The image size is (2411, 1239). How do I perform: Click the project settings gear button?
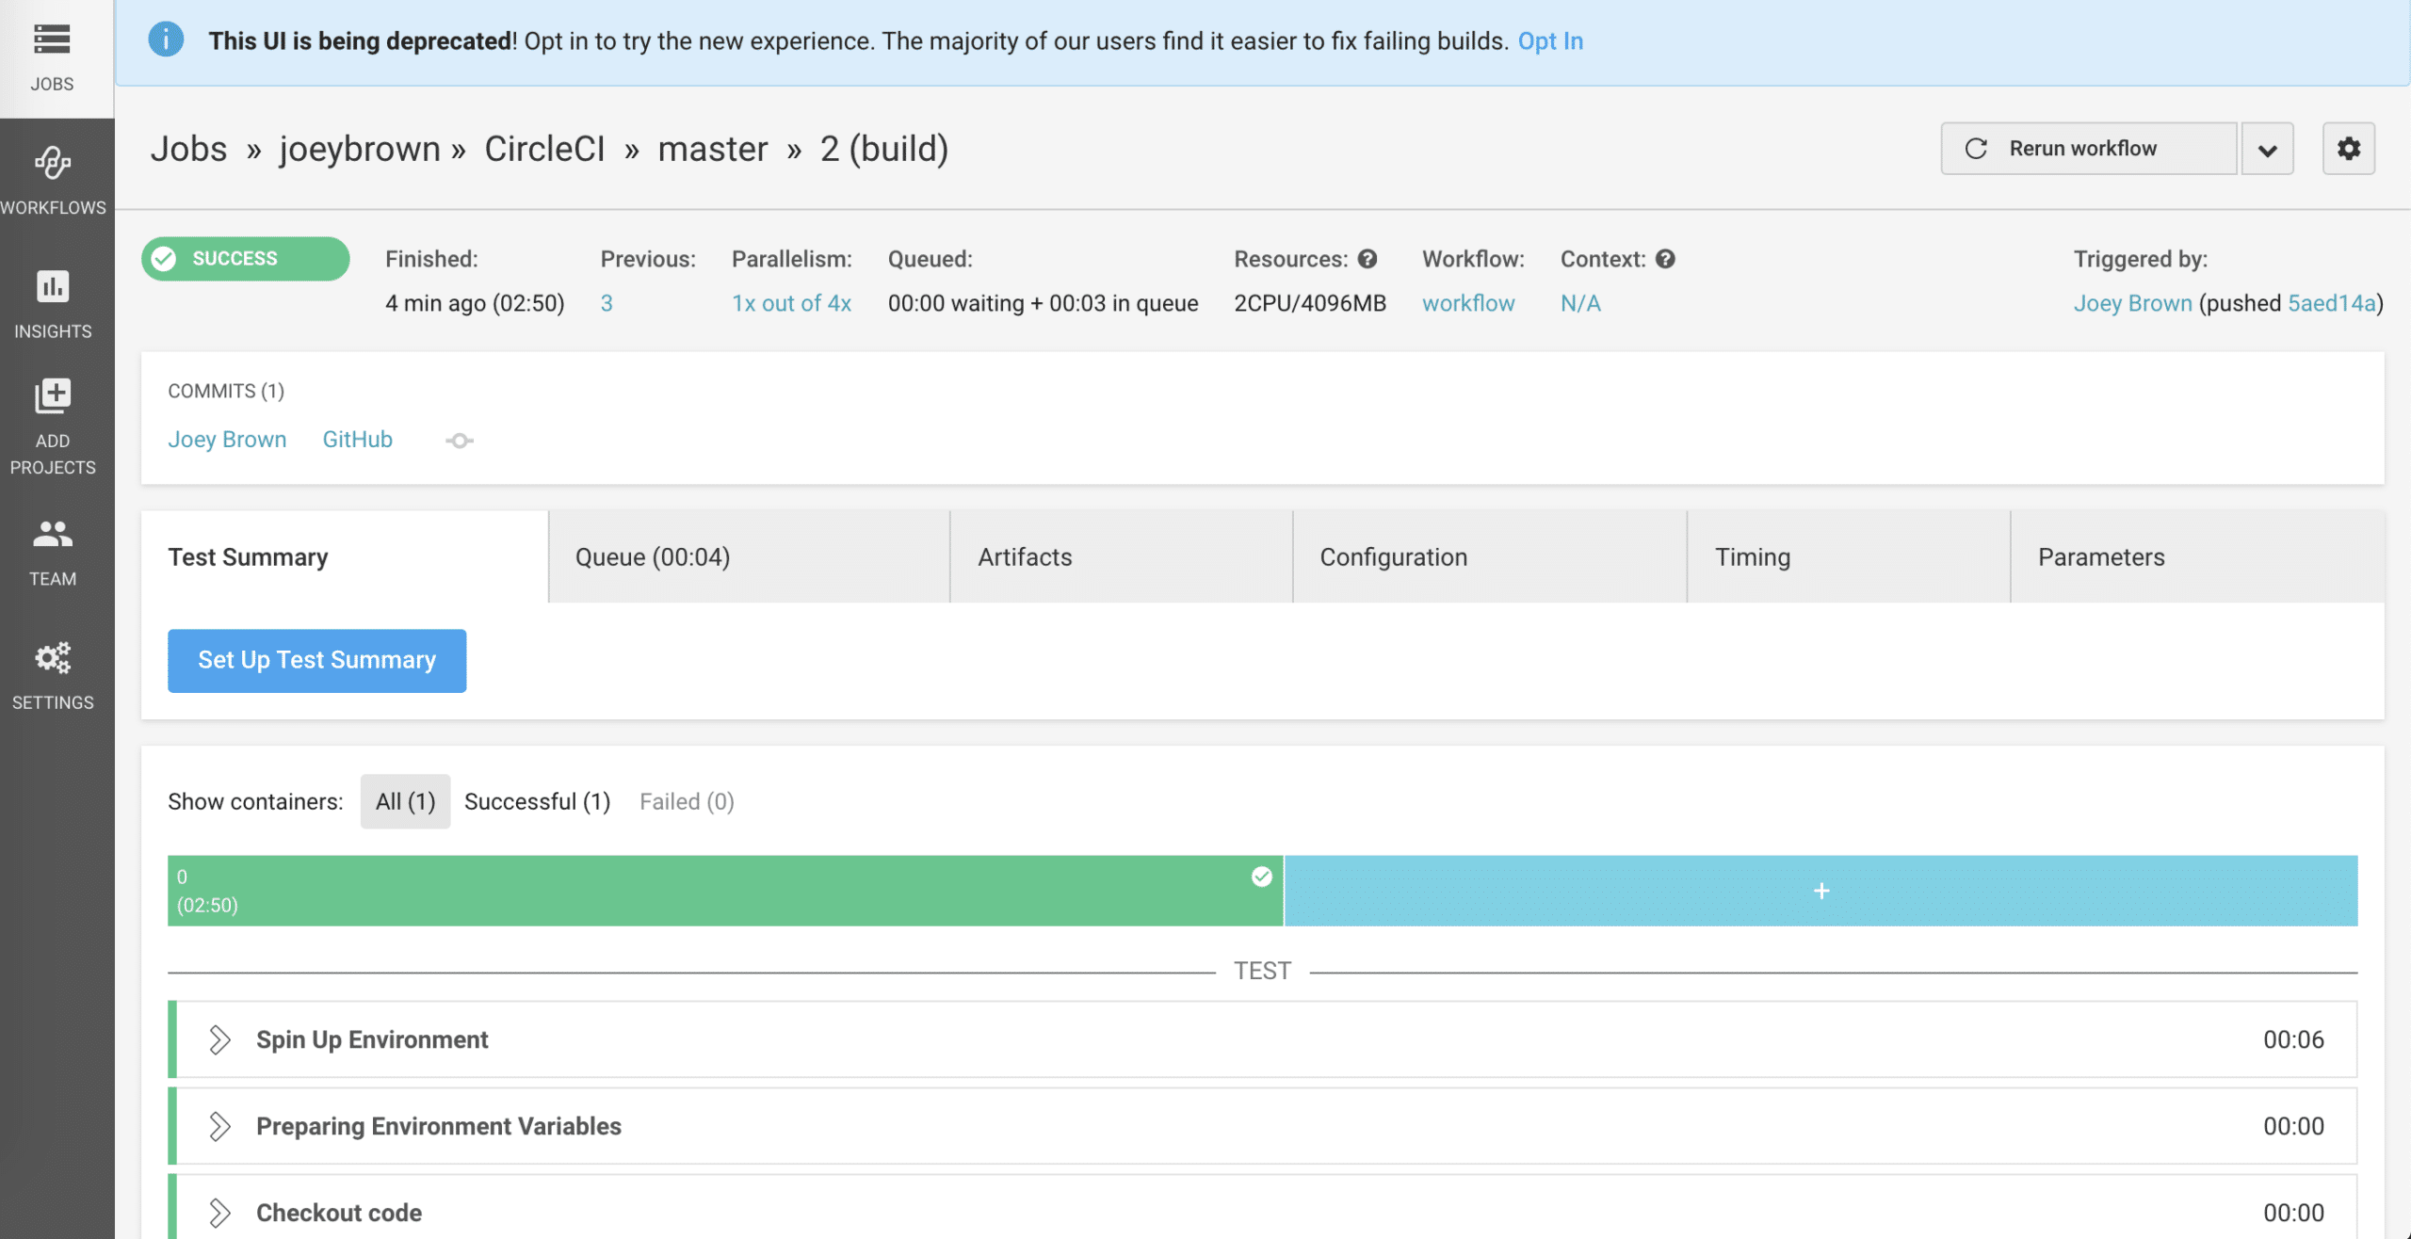tap(2348, 149)
